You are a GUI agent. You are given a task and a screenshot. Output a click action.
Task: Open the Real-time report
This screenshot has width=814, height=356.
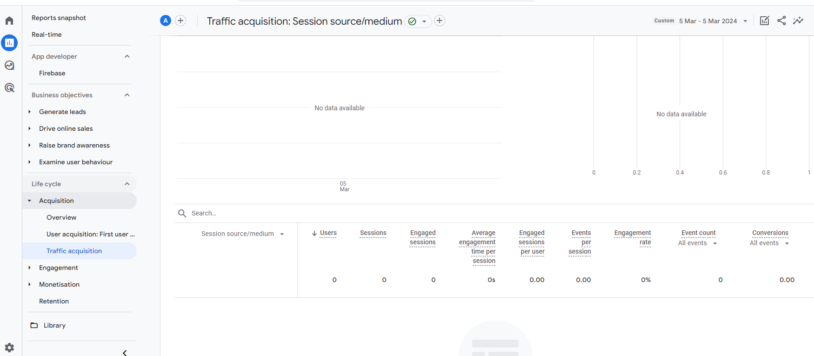click(x=47, y=34)
